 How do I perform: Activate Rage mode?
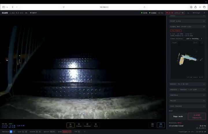(x=178, y=116)
